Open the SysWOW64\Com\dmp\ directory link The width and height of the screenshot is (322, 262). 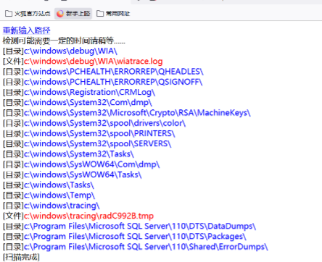point(92,165)
